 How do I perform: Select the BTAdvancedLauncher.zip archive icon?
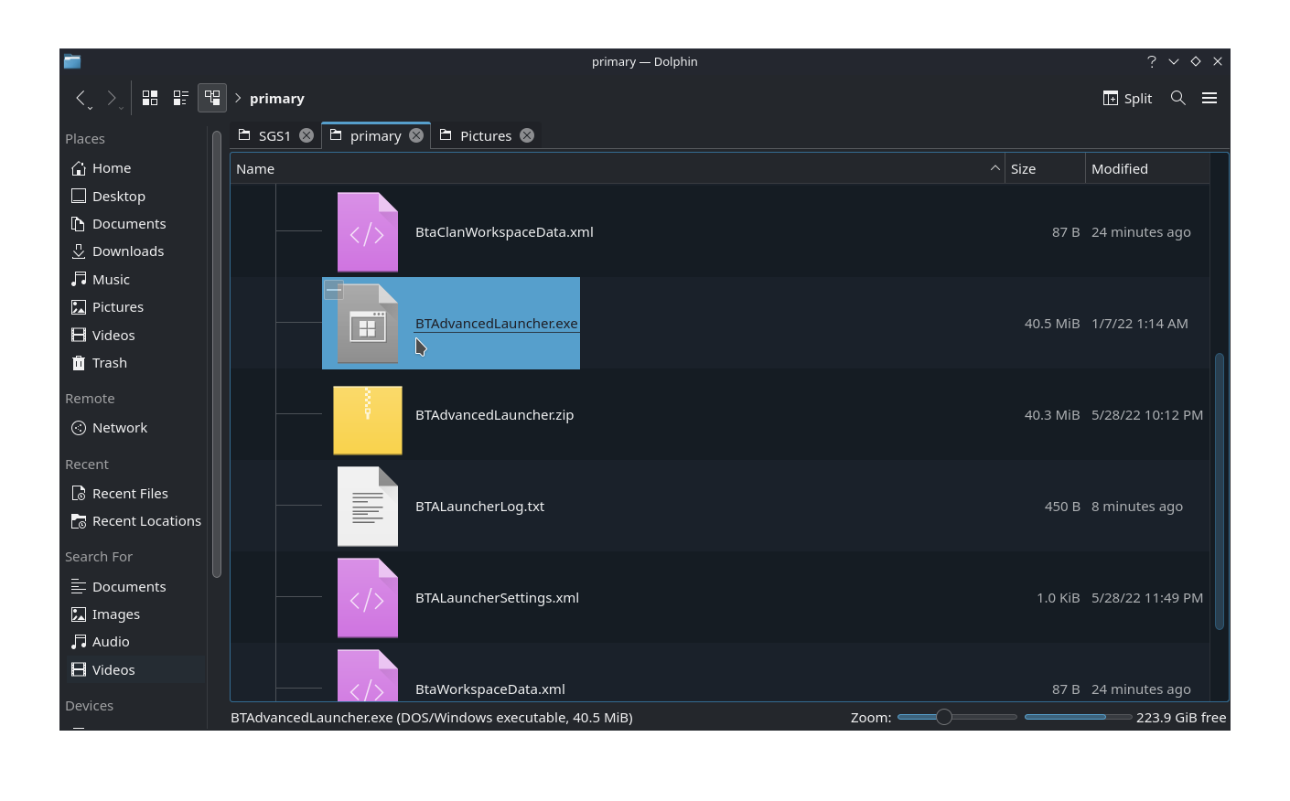click(x=368, y=420)
